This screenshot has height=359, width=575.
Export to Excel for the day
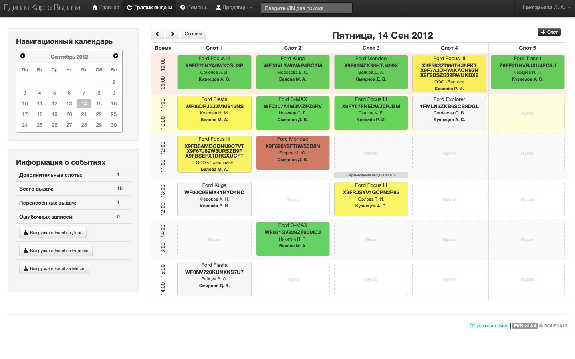pyautogui.click(x=53, y=233)
